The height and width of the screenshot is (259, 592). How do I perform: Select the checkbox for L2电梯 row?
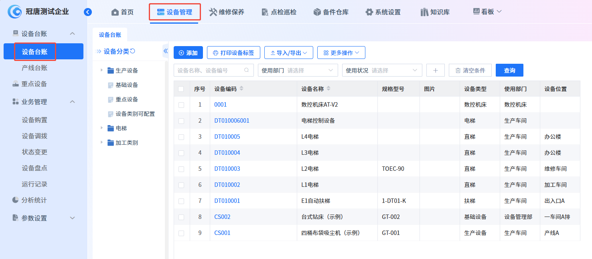tap(181, 169)
